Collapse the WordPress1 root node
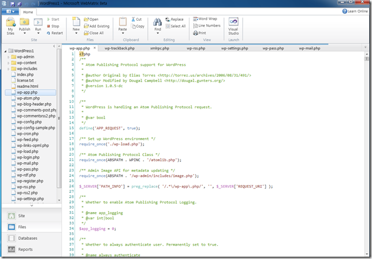The image size is (372, 259). coord(5,51)
